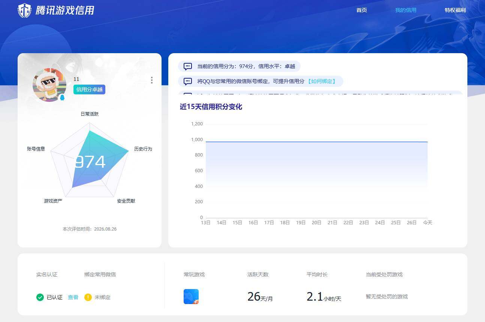Click the 近15天信用积分变化 chart title
The width and height of the screenshot is (485, 322).
[211, 107]
